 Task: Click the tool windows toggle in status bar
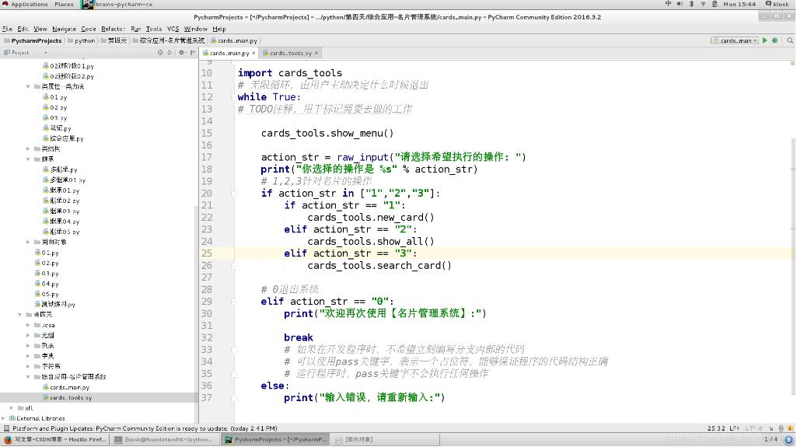[6, 428]
